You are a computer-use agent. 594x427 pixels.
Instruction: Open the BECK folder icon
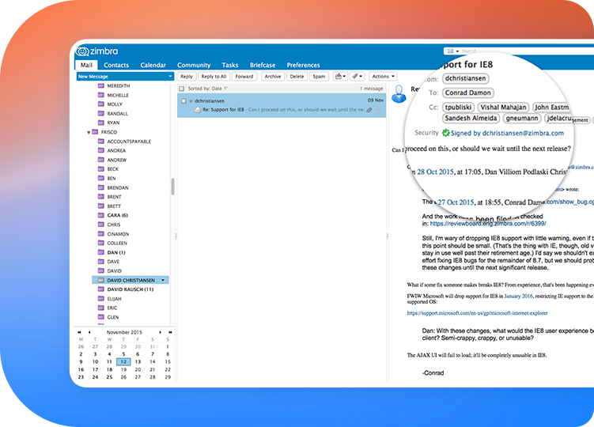tap(100, 168)
